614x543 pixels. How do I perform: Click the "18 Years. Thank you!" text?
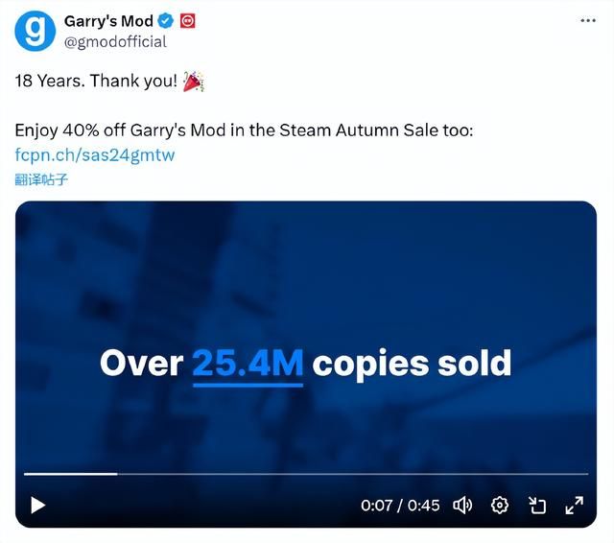click(x=95, y=81)
